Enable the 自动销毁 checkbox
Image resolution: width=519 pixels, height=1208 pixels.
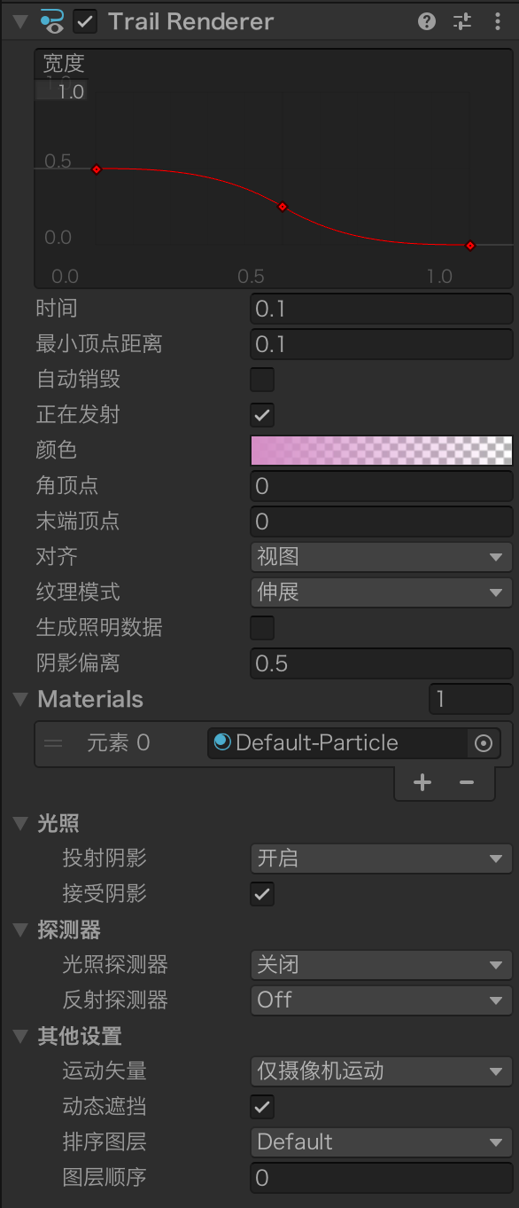point(262,380)
